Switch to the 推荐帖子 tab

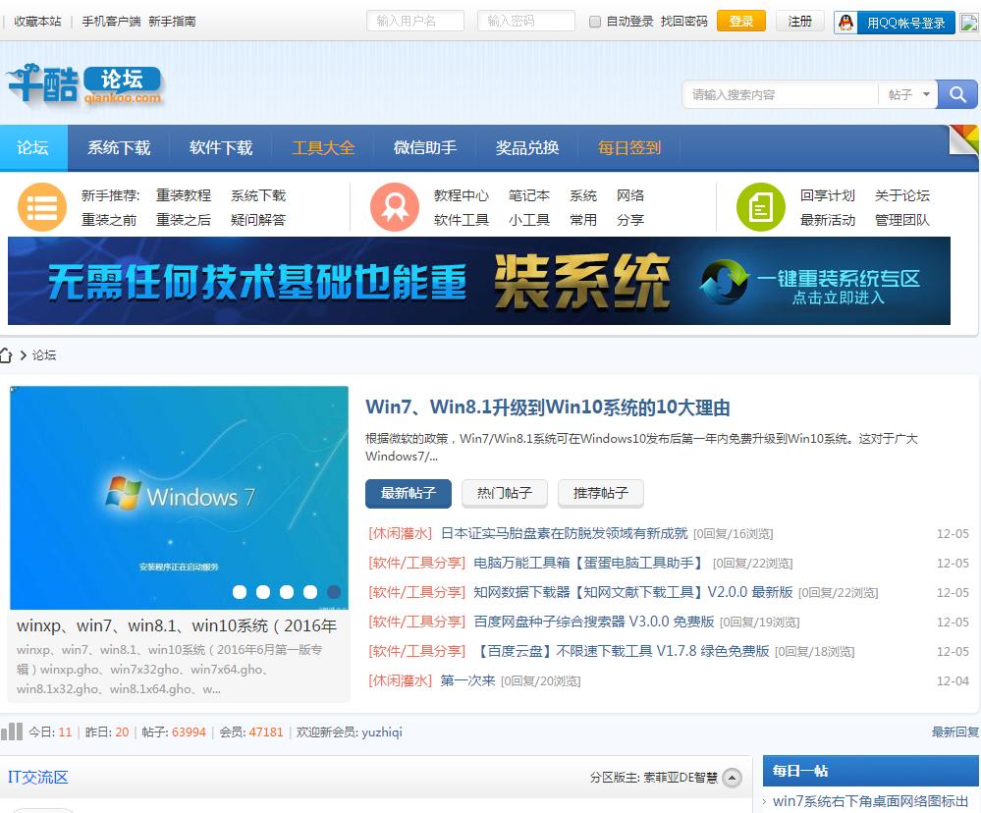tap(601, 494)
